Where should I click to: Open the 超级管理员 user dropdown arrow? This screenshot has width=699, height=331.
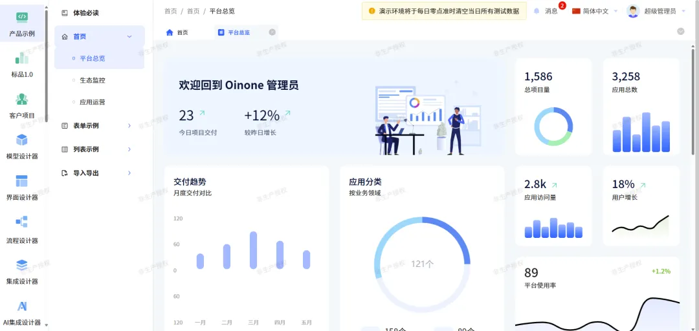coord(684,11)
